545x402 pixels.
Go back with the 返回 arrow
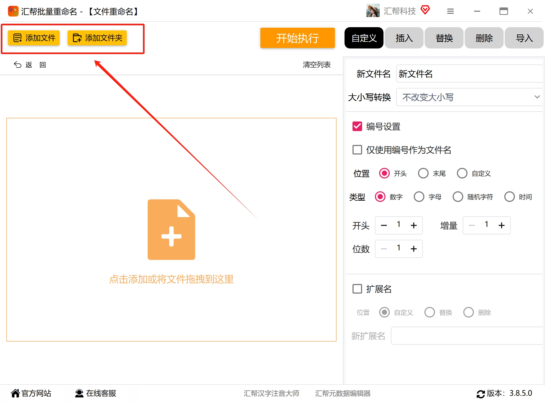(30, 65)
